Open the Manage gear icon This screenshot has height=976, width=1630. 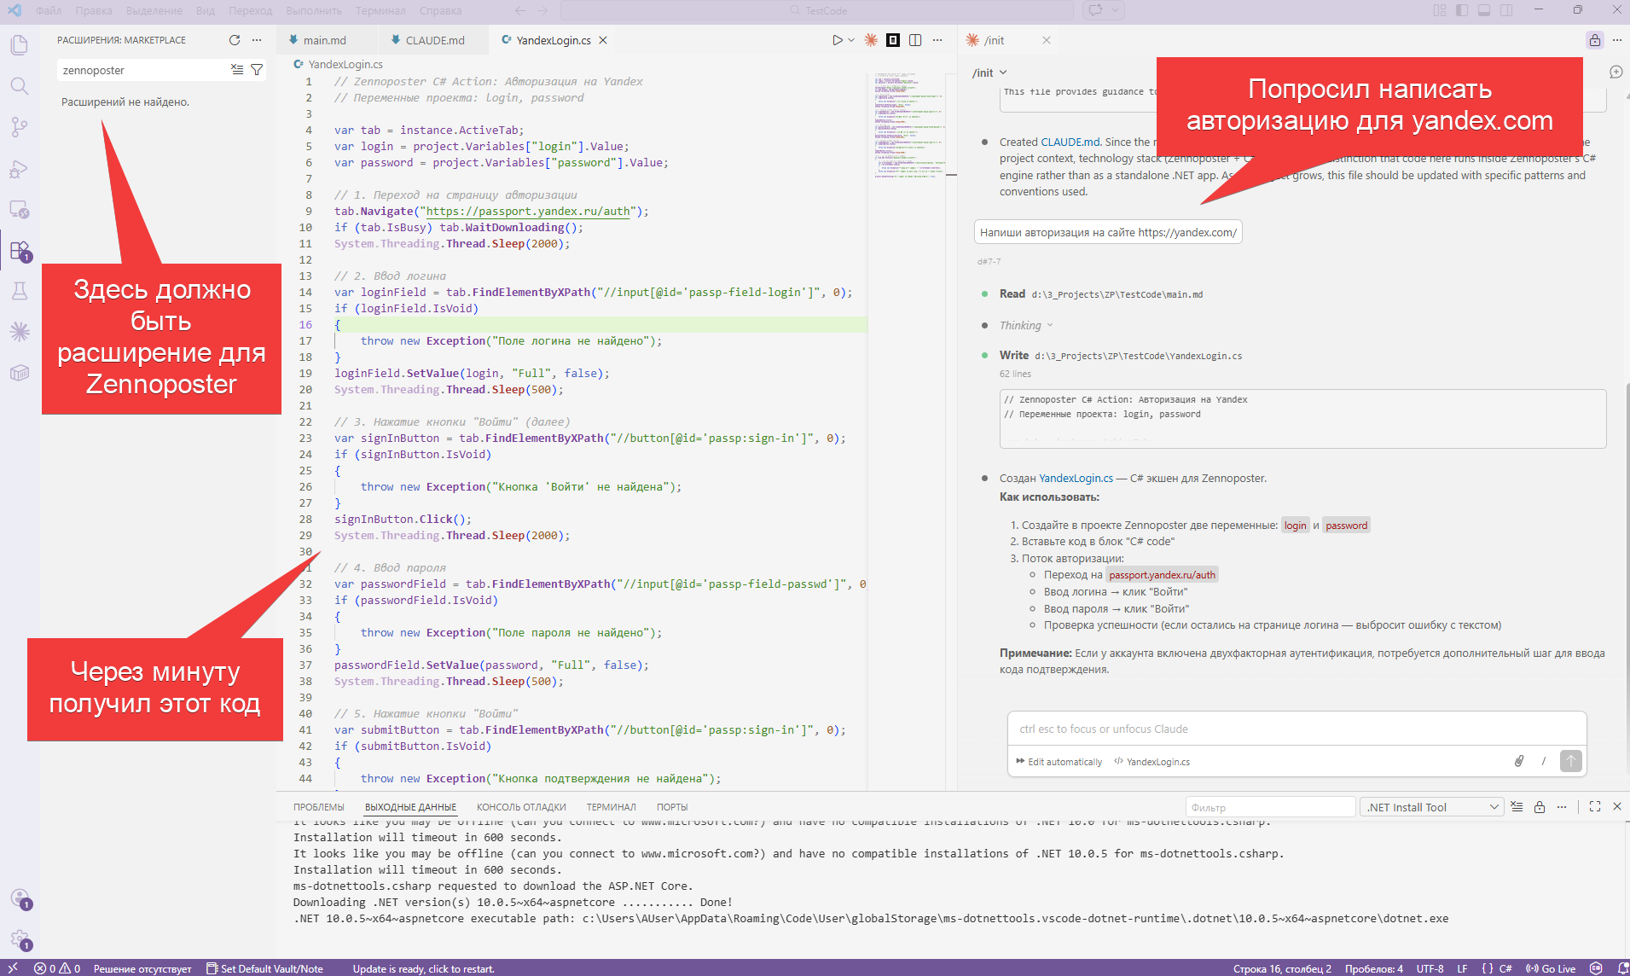(x=20, y=939)
